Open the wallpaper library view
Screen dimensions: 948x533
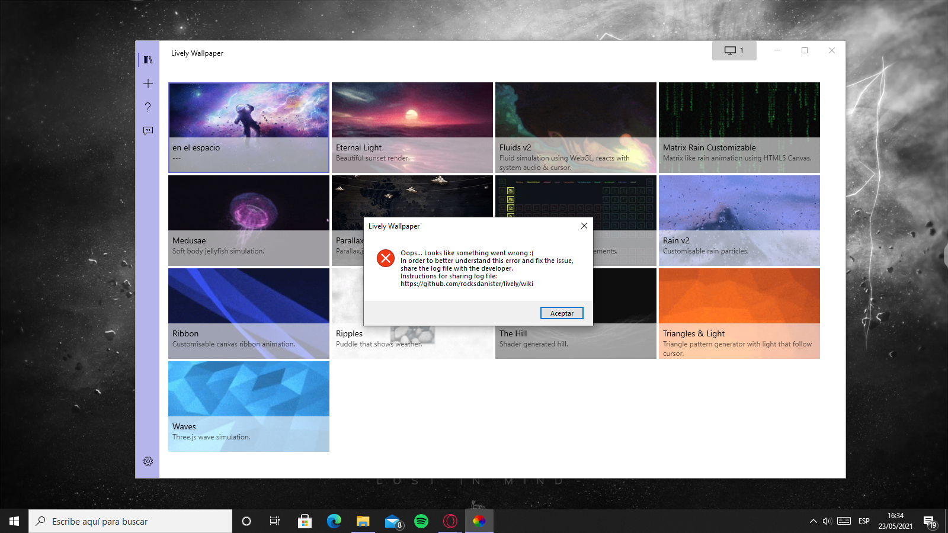pos(148,59)
